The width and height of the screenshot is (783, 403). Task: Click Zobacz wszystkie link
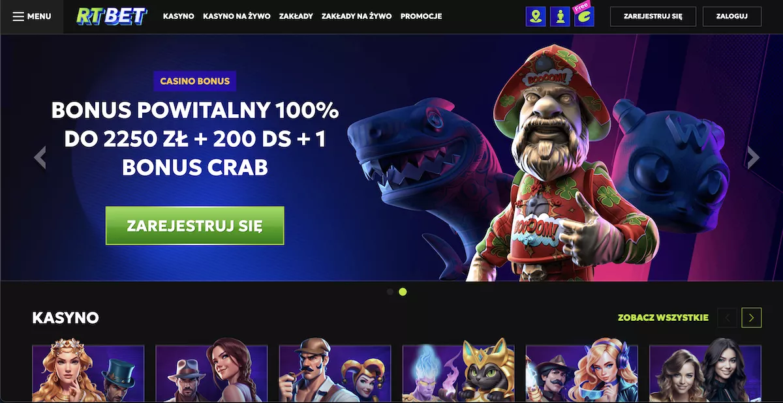[663, 318]
